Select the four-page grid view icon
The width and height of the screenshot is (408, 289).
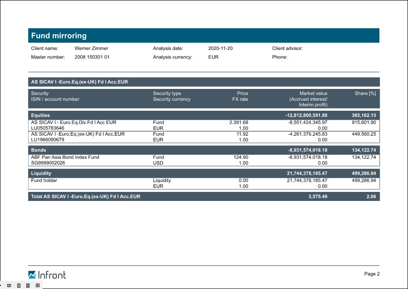tap(28, 285)
